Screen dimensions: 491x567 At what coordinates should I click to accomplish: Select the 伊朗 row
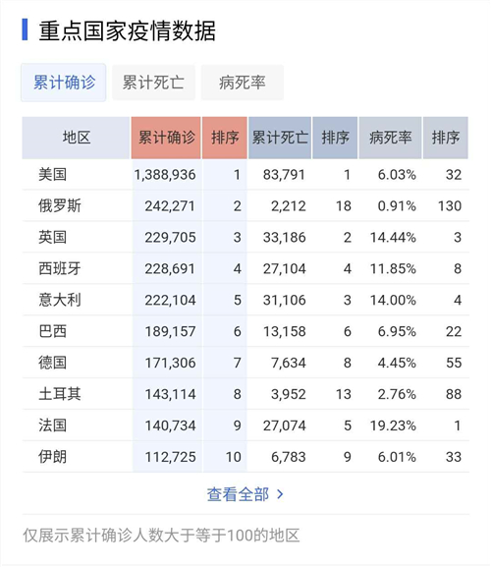click(x=245, y=457)
